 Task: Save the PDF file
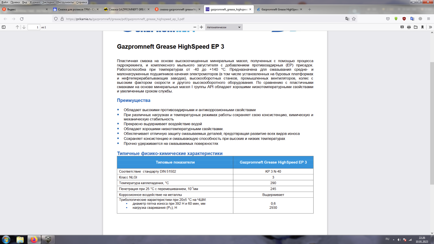[416, 27]
